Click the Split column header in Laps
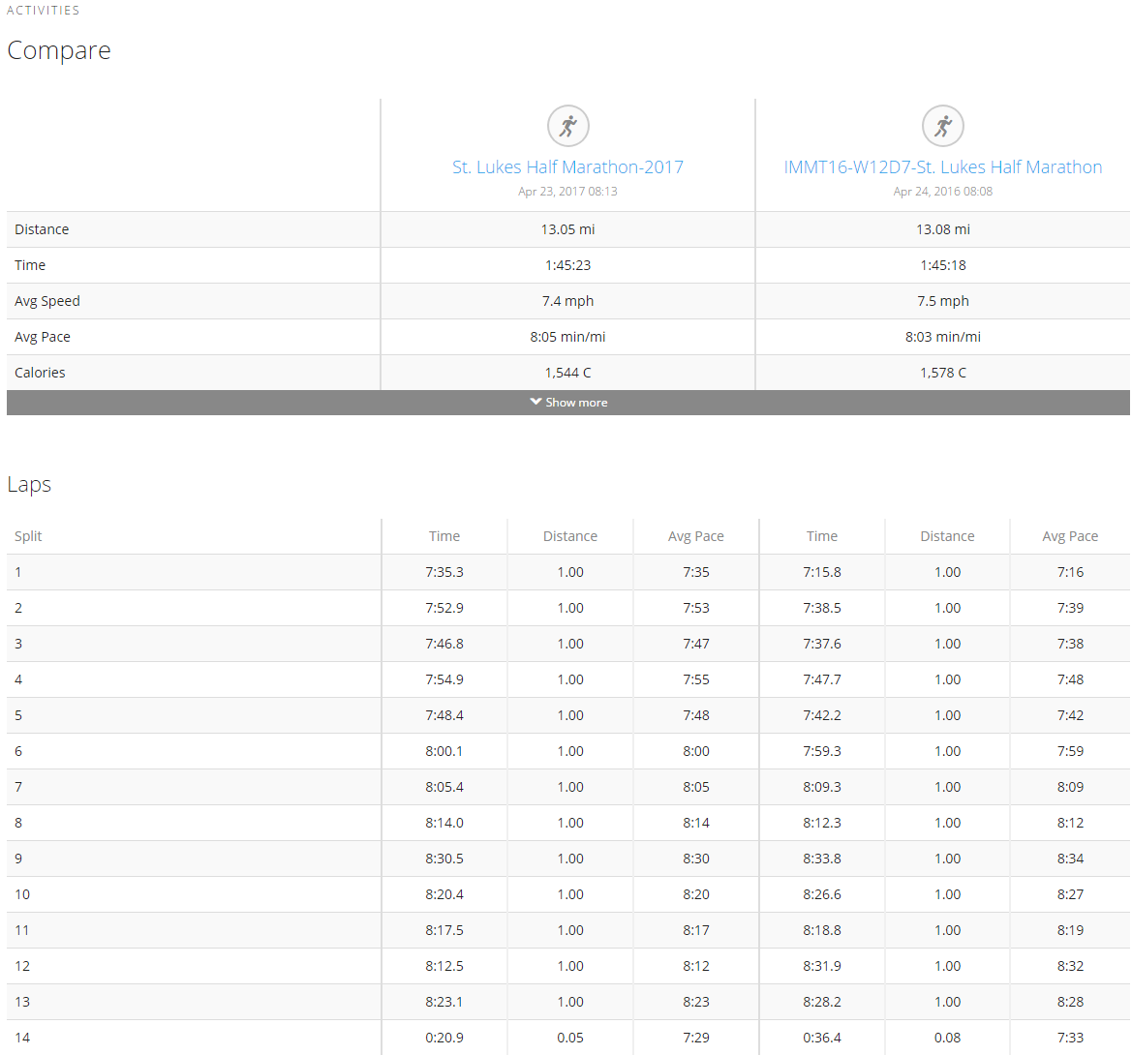1132x1055 pixels. click(x=28, y=536)
